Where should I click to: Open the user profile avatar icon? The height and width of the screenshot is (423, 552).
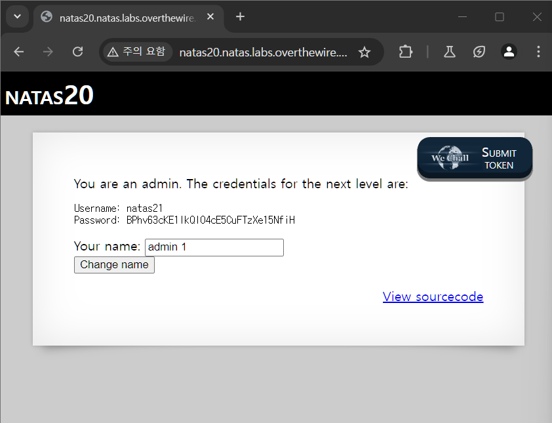(x=509, y=52)
